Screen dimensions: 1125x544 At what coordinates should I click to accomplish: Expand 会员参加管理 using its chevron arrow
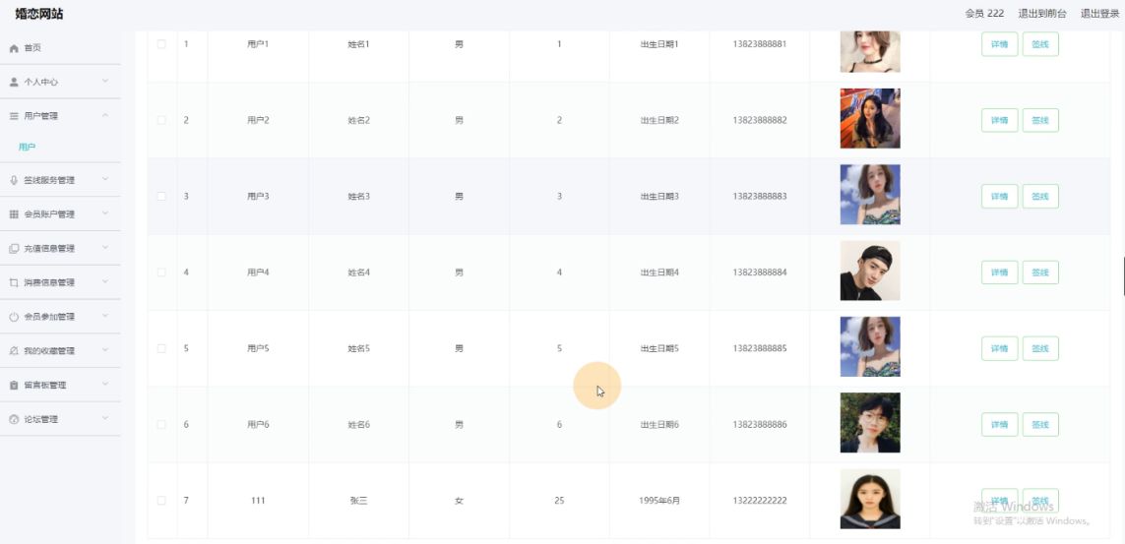[x=105, y=316]
